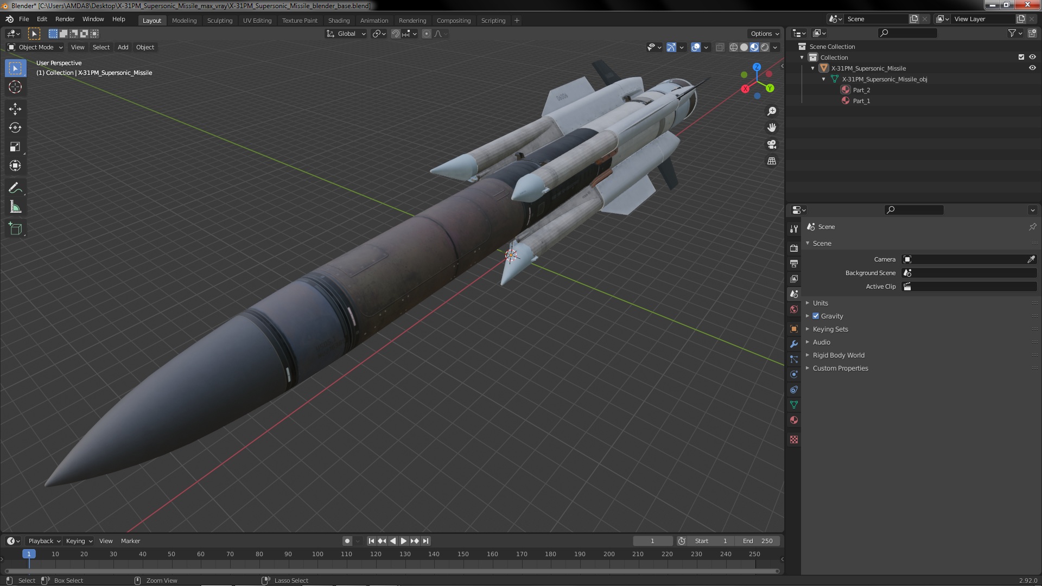
Task: Collapse the X-31PM_Supersonic_Missile_obj tree item
Action: point(824,79)
